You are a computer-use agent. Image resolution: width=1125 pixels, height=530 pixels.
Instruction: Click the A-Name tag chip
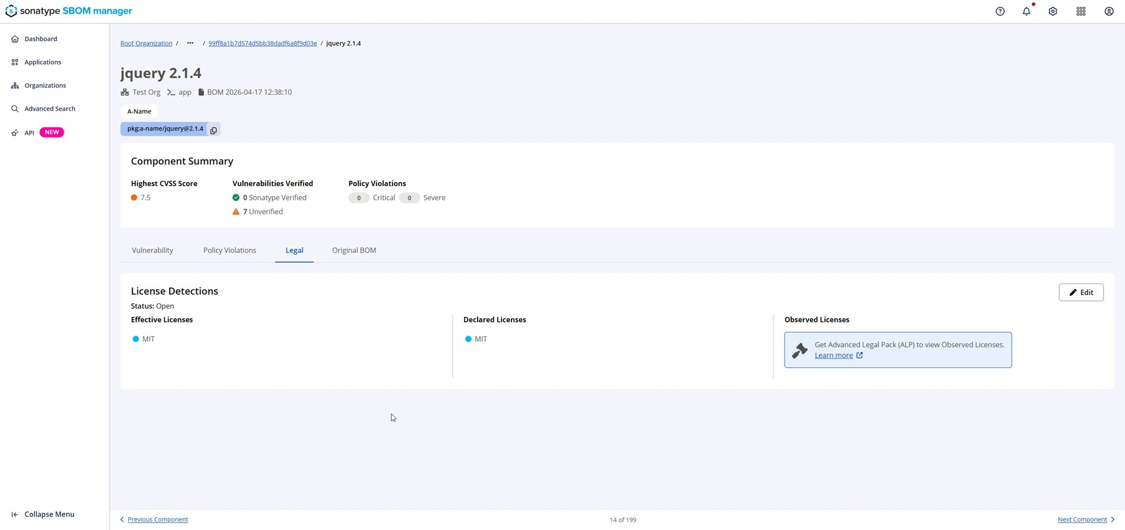139,111
